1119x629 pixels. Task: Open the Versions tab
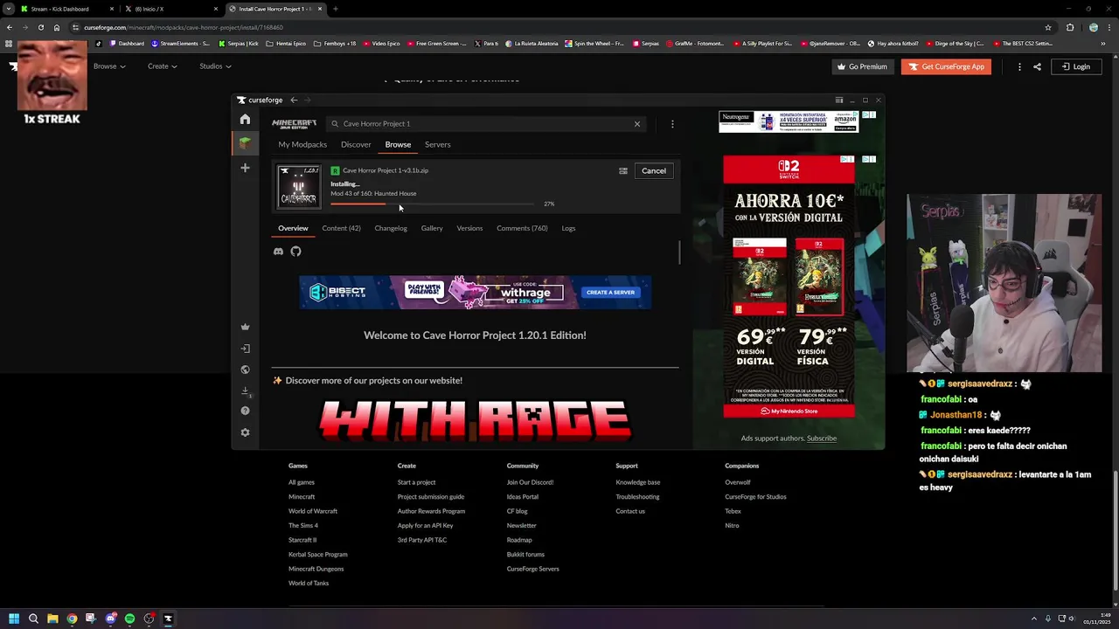point(469,228)
